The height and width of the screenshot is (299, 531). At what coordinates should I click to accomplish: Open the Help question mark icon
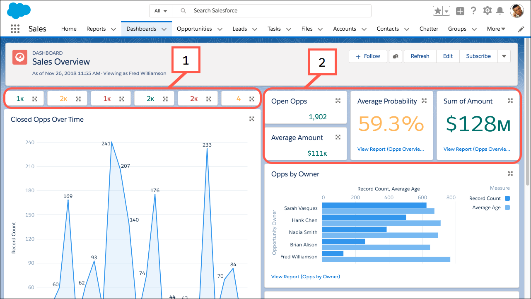click(474, 11)
